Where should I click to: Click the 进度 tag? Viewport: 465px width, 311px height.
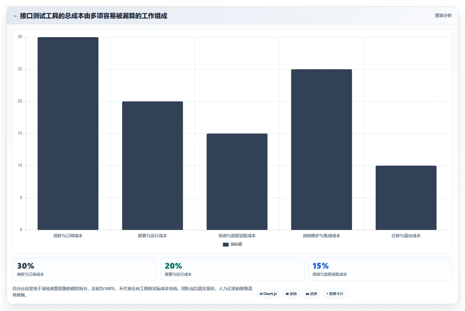coord(311,294)
